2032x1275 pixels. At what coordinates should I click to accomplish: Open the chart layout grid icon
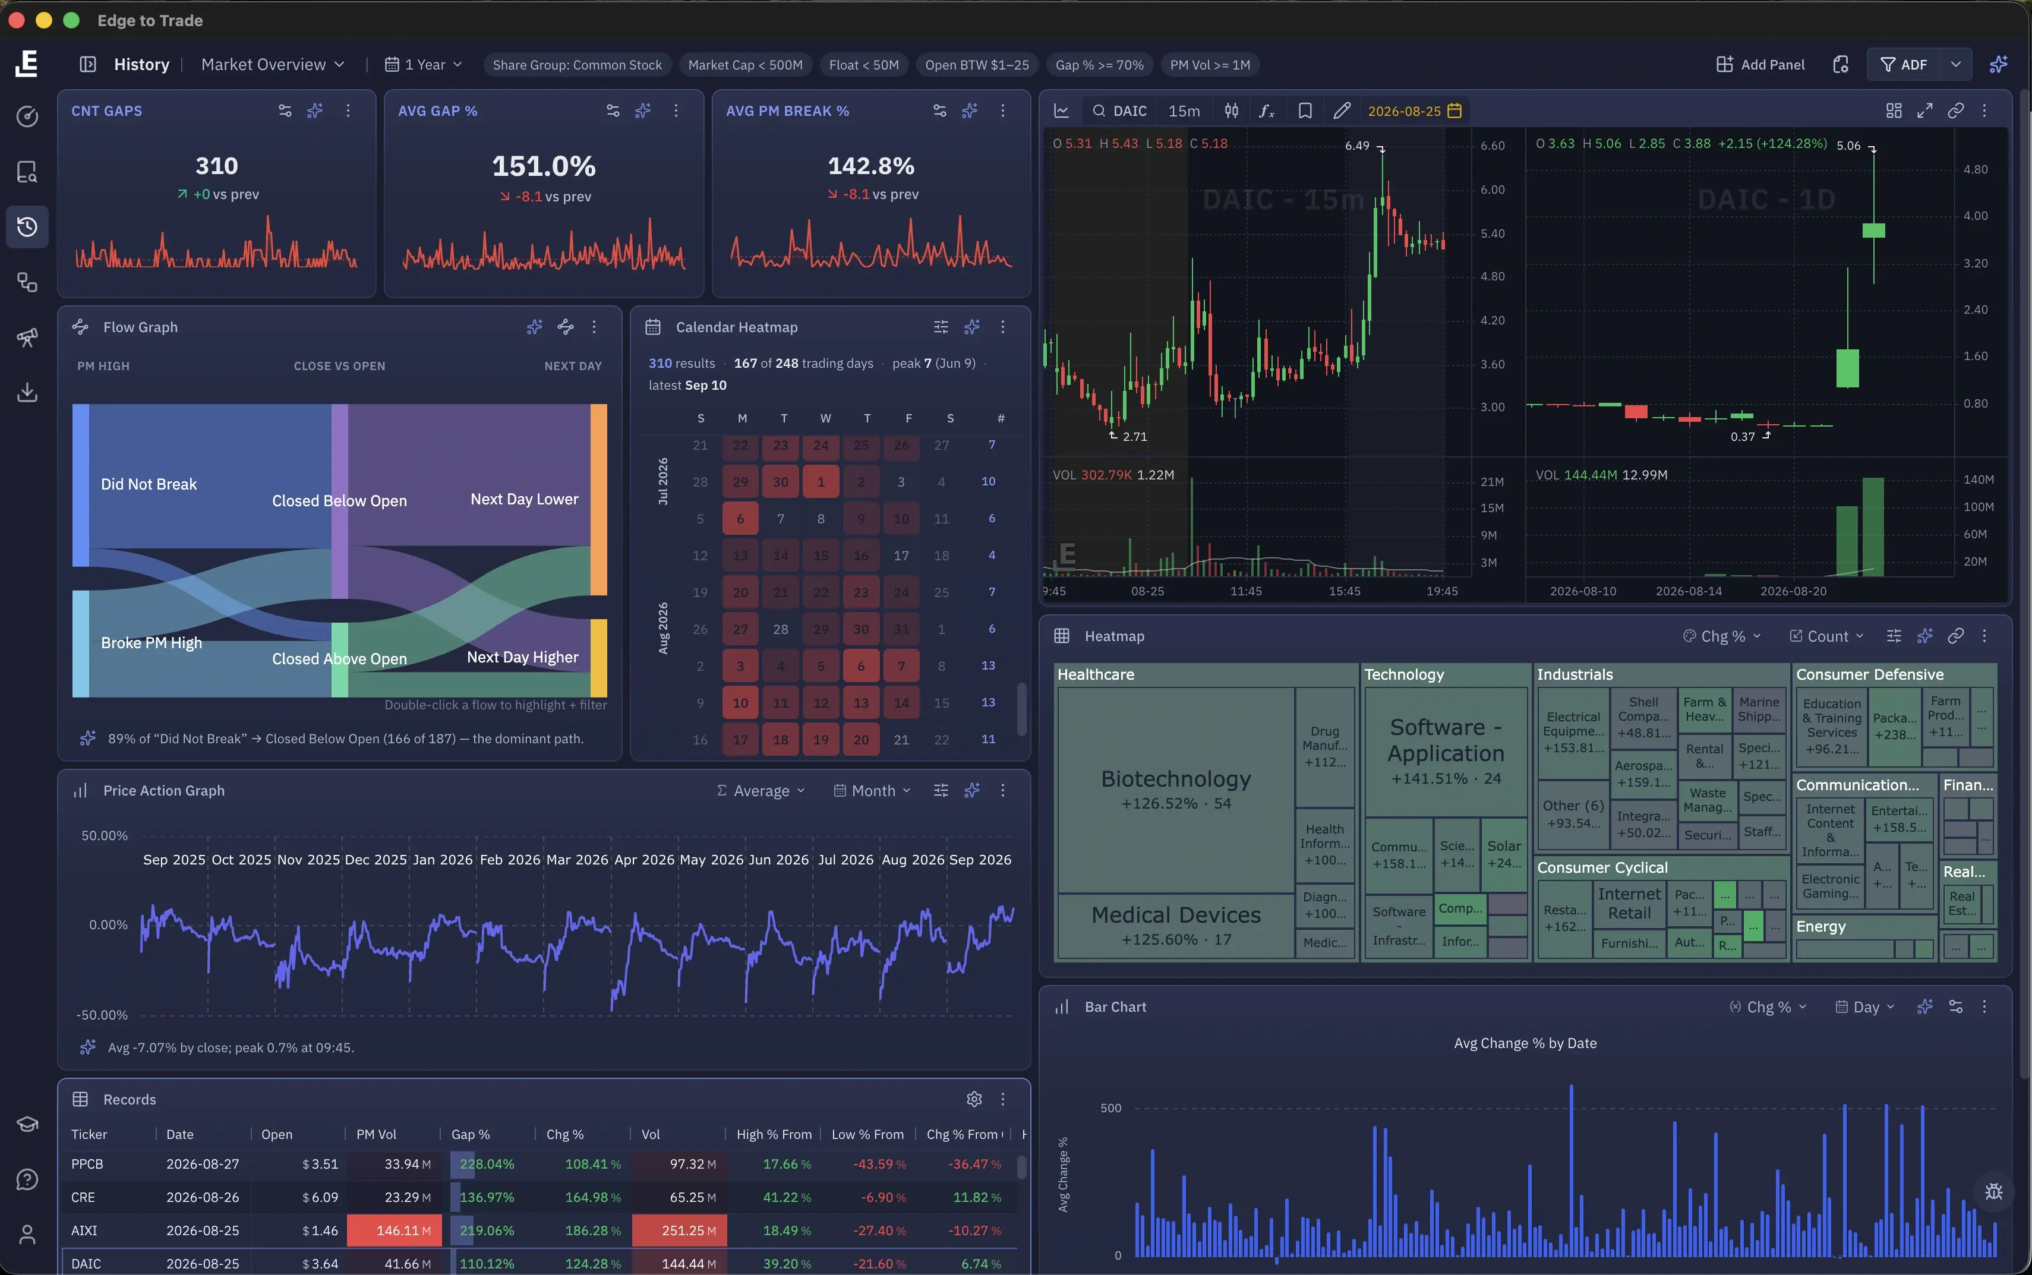[x=1894, y=111]
